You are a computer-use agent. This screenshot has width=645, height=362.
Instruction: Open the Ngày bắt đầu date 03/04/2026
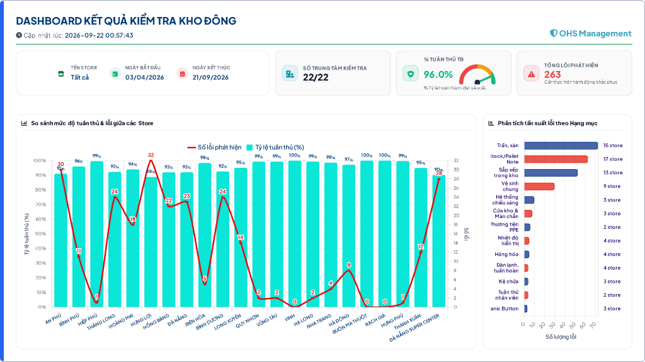144,77
